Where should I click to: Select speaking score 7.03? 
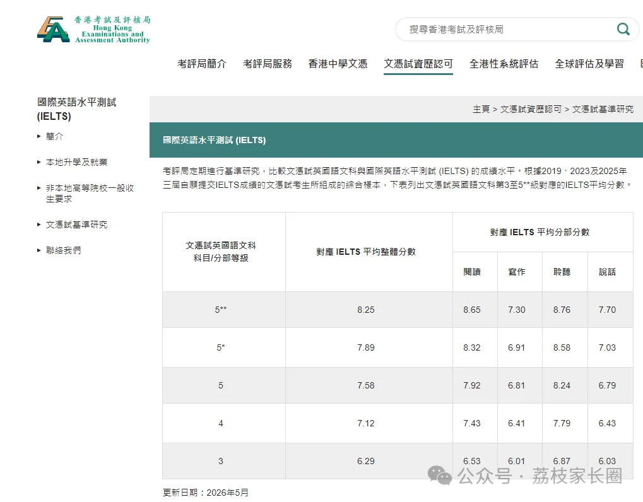[607, 347]
